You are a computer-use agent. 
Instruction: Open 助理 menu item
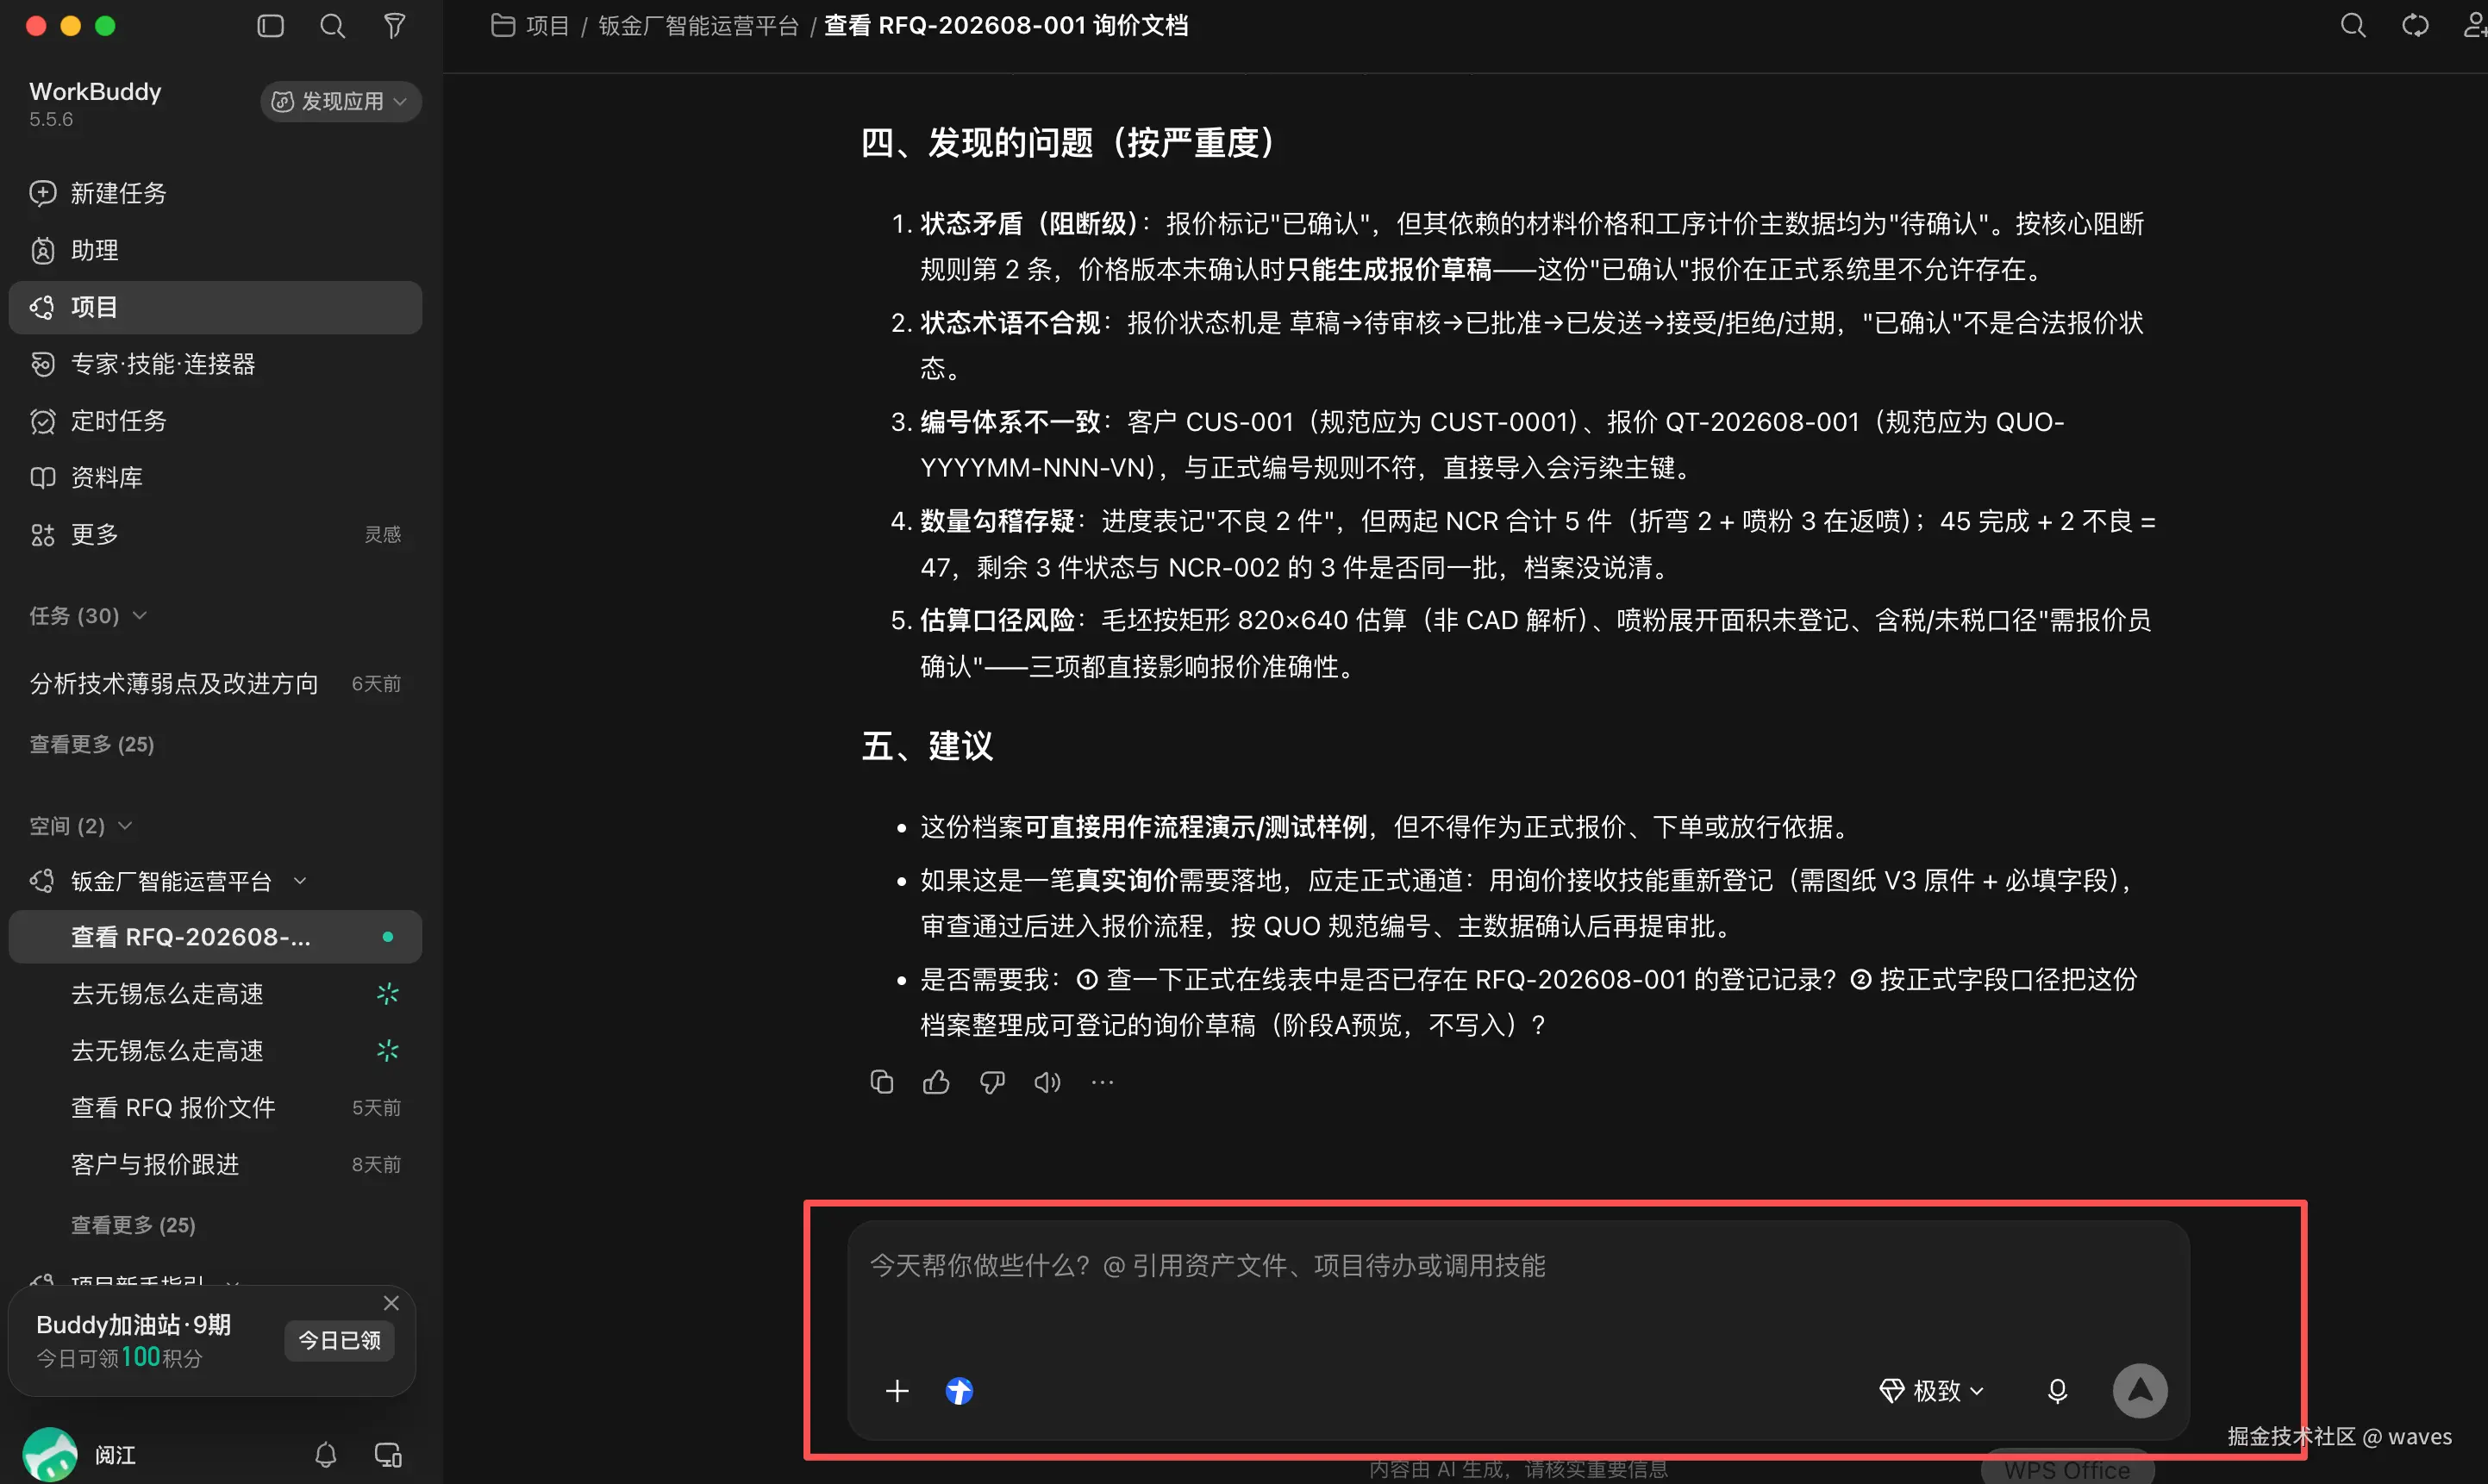(x=215, y=250)
